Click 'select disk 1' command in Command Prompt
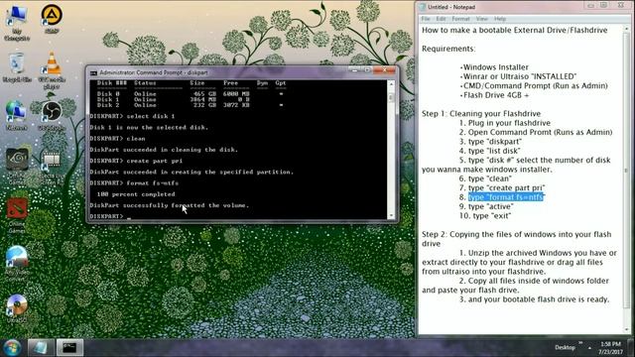This screenshot has width=635, height=357. click(x=151, y=116)
